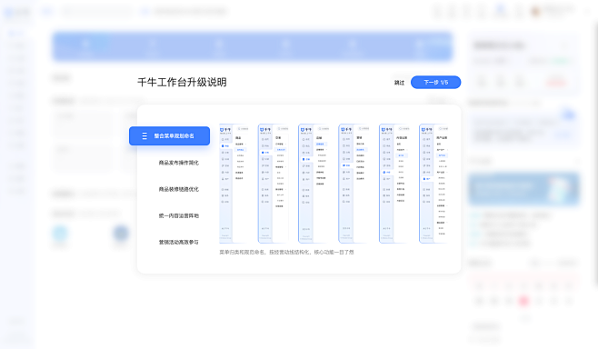Click the blue round icon at lower left
Viewport: 598px width, 349px height.
[x=121, y=233]
